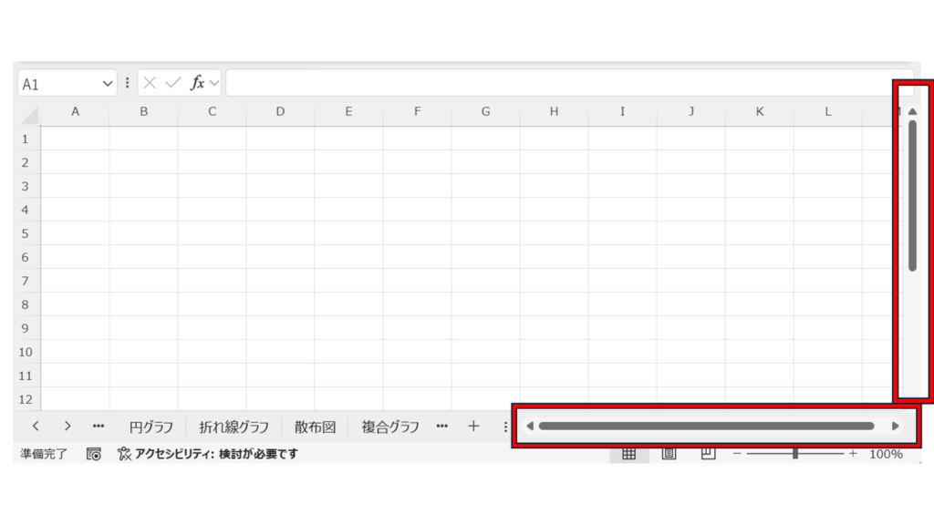This screenshot has height=525, width=934.
Task: Click the fx insert function icon
Action: coord(197,83)
